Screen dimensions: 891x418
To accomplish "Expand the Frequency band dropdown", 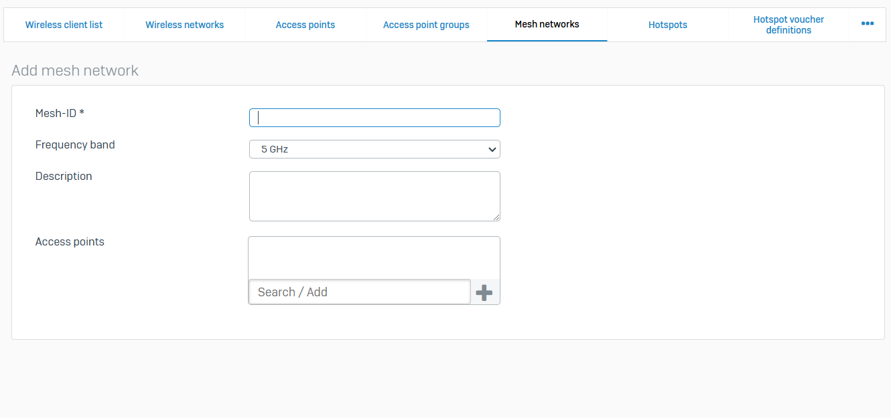I will tap(374, 149).
